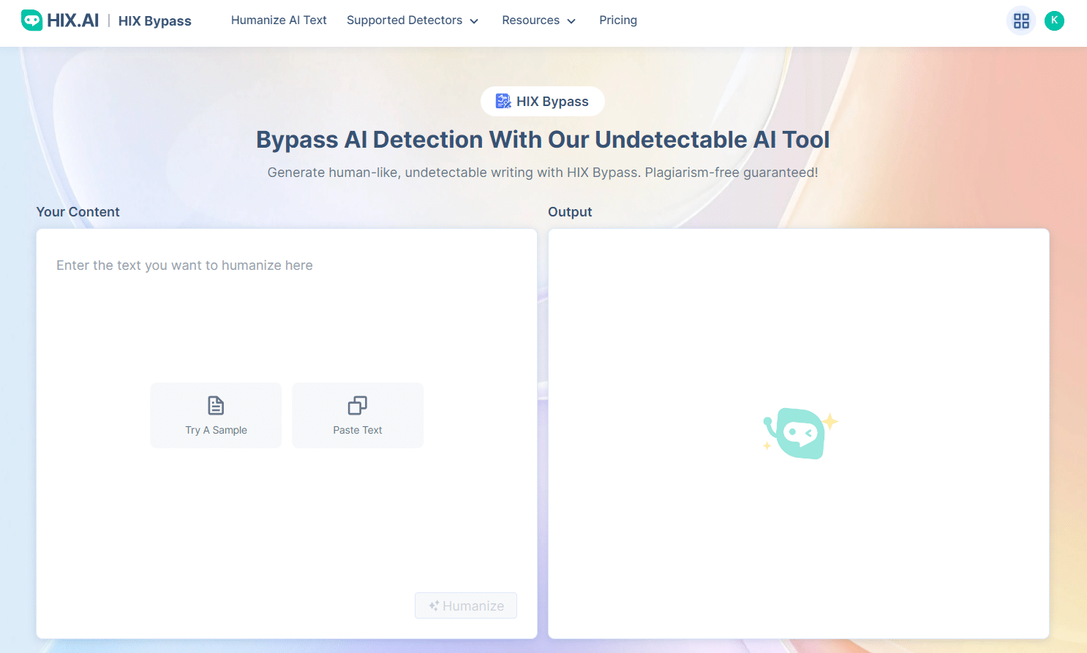Image resolution: width=1087 pixels, height=653 pixels.
Task: Click the HIX Bypass header link
Action: 155,21
